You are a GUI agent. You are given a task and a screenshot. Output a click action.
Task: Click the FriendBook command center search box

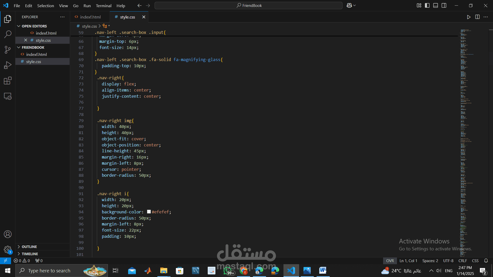pyautogui.click(x=249, y=5)
